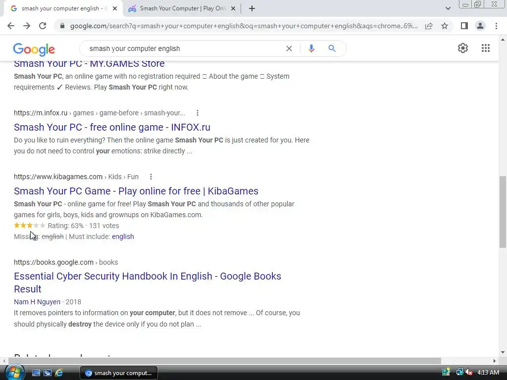Open Smash Your PC - MY.GAMES Store result
This screenshot has width=507, height=380.
point(89,64)
